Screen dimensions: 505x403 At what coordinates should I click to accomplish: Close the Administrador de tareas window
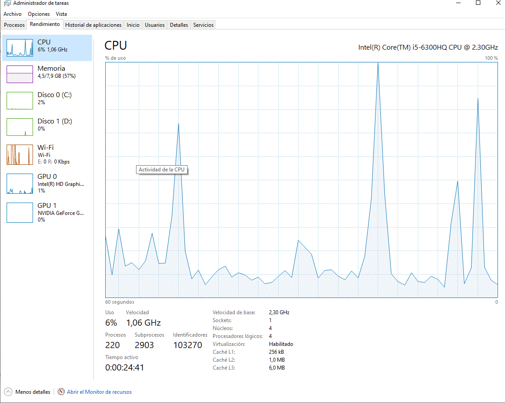click(498, 3)
